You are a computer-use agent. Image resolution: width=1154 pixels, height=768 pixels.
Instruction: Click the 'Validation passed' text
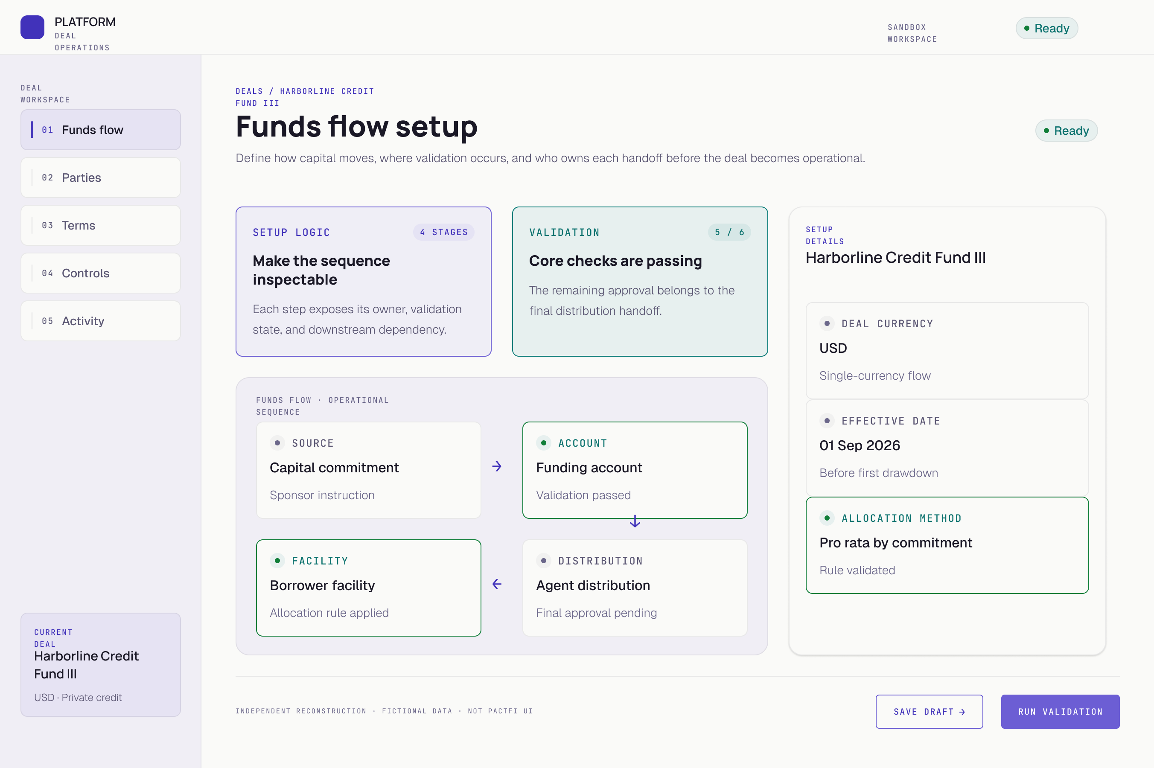[583, 495]
